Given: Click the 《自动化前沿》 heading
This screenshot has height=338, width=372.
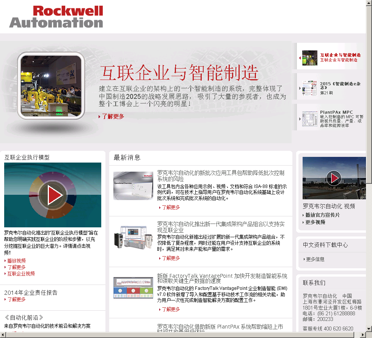Looking at the screenshot, I should [24, 318].
